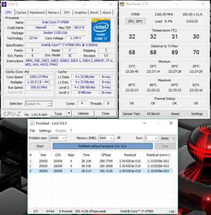Viewport: 211px width, 215px height.
Task: Select result row with 189.7709 GFlops
Action: pos(100,161)
